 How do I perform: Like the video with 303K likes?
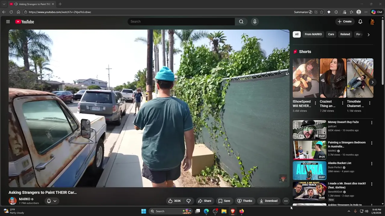pos(174,201)
